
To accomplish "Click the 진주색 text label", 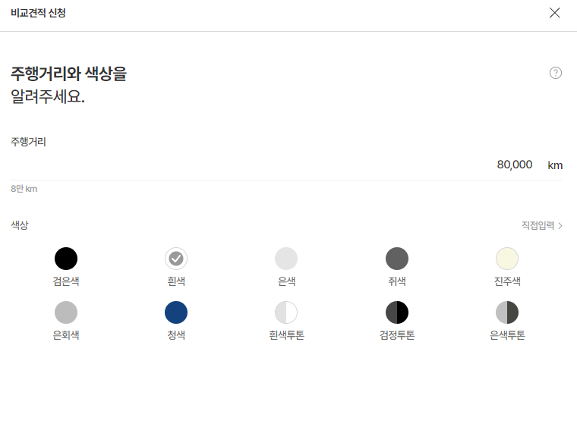I will (x=507, y=281).
